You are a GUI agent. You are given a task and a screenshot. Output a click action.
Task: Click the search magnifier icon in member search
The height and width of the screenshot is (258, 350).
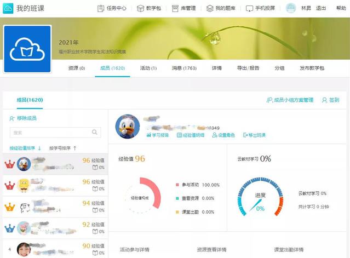click(x=95, y=132)
